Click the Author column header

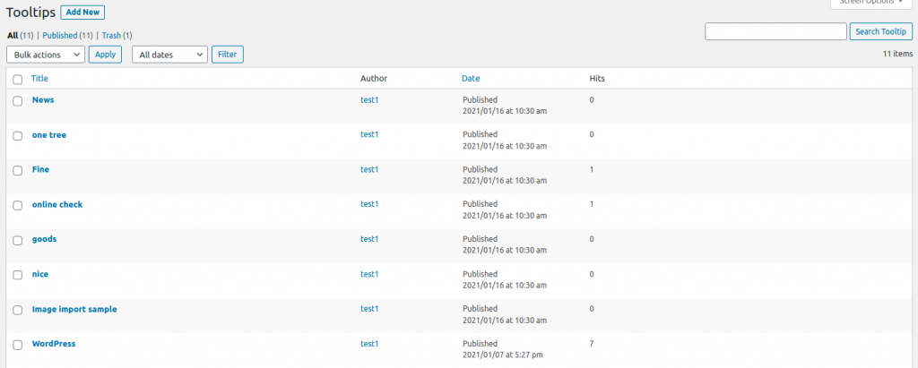coord(374,79)
